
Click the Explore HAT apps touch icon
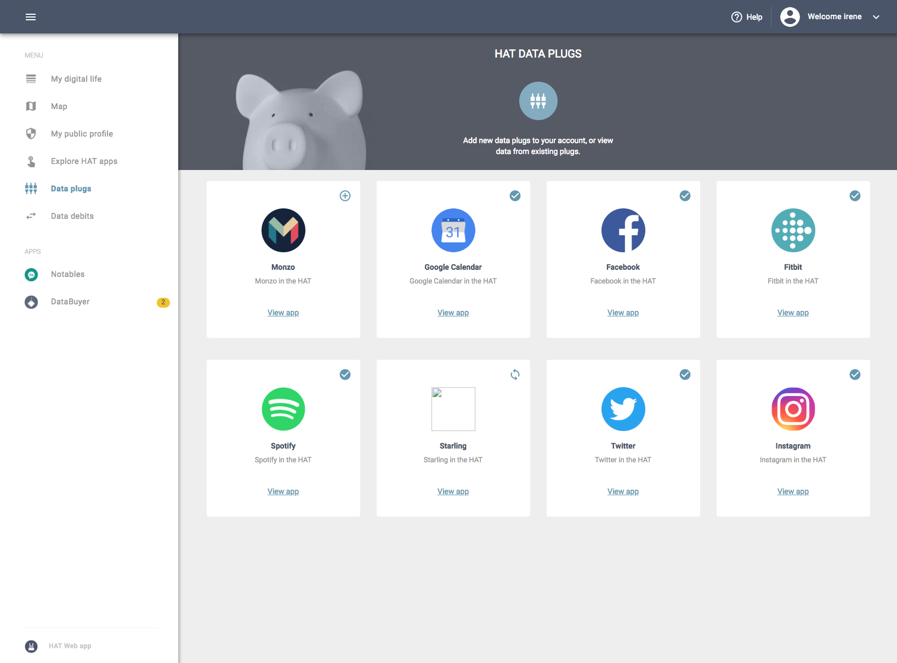(31, 161)
